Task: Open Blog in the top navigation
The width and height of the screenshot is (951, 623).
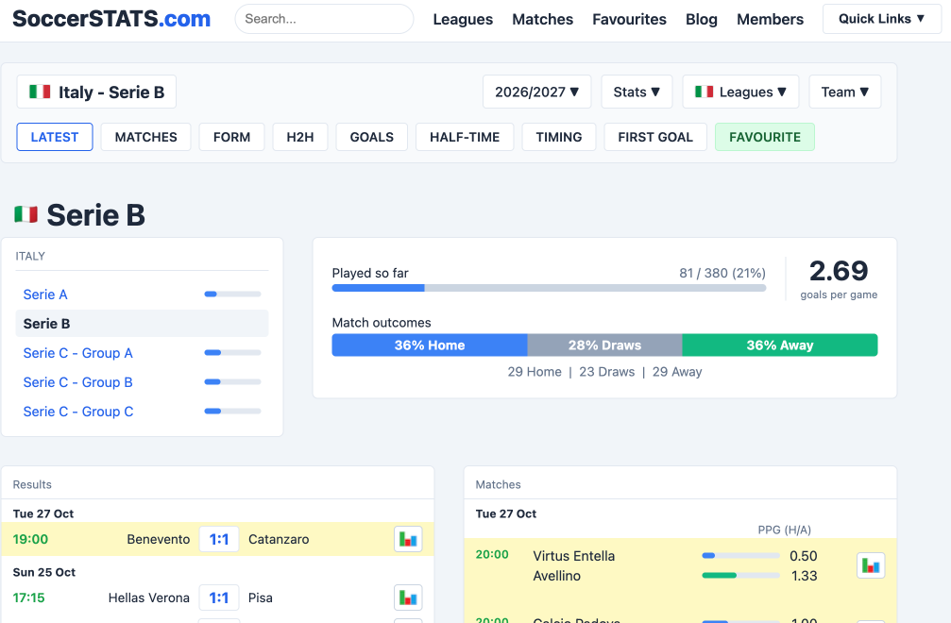Action: (x=701, y=20)
